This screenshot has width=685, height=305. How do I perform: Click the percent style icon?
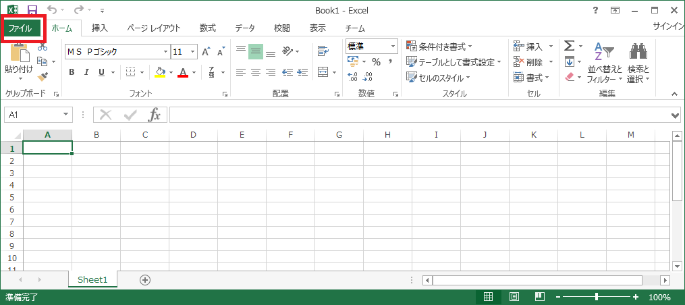(376, 62)
